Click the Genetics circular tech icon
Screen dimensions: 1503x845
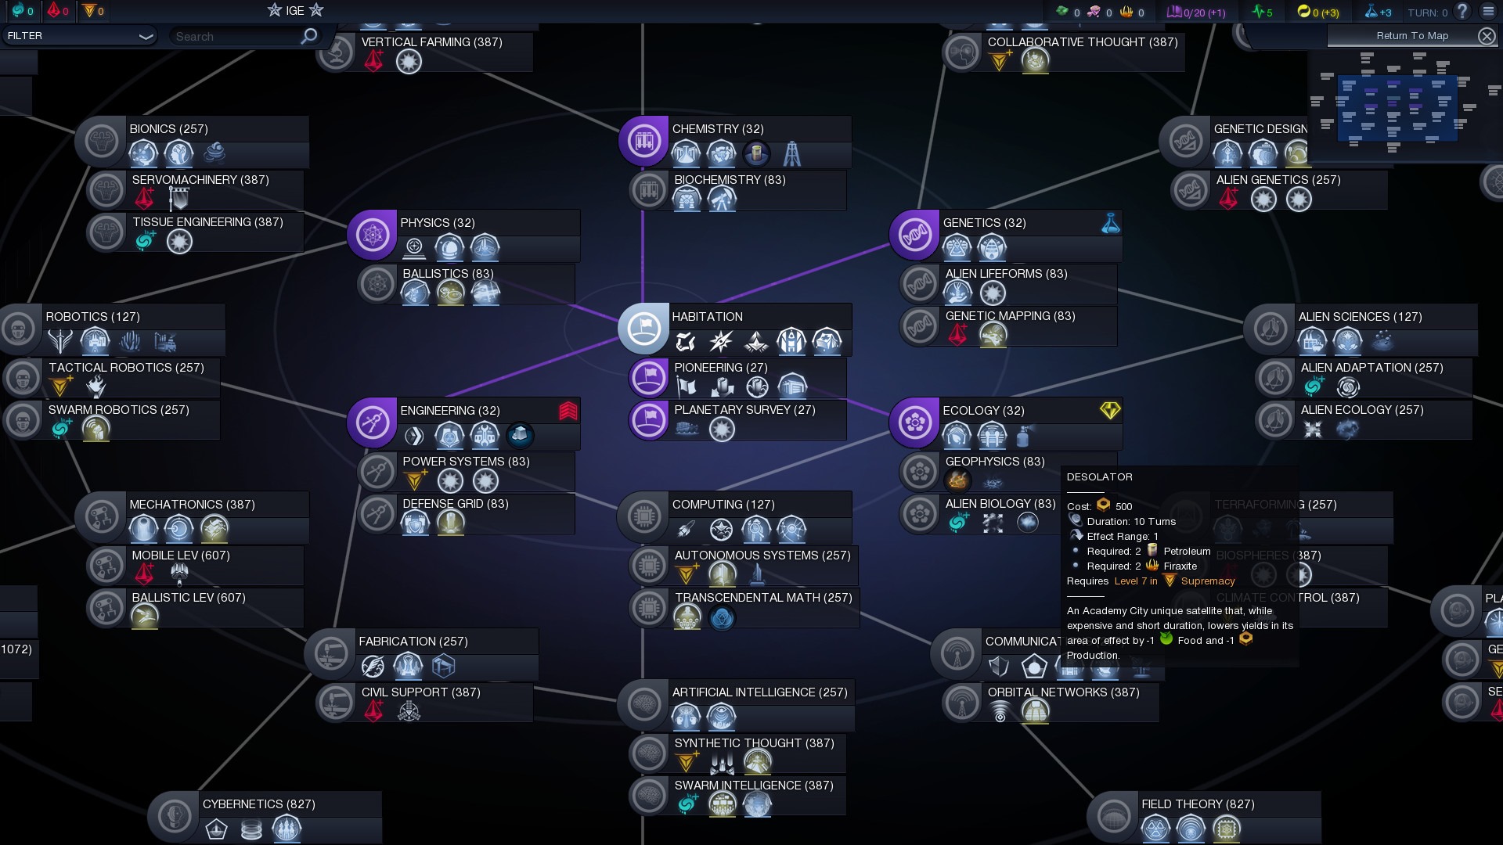(x=914, y=235)
